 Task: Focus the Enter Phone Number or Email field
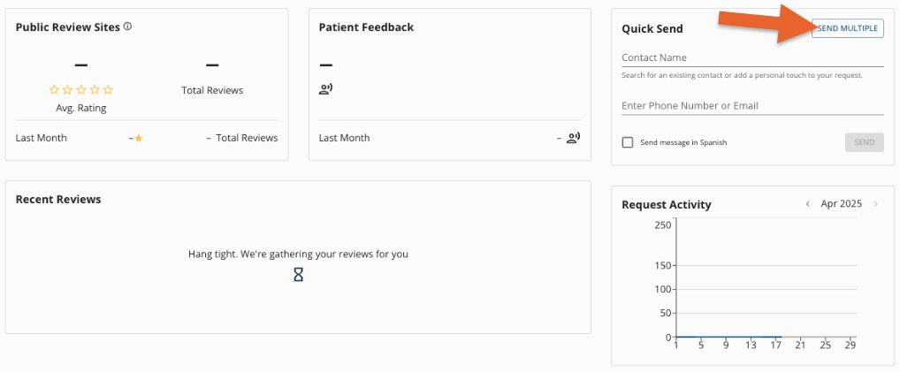752,106
